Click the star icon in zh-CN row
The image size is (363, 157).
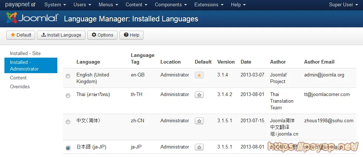199,121
